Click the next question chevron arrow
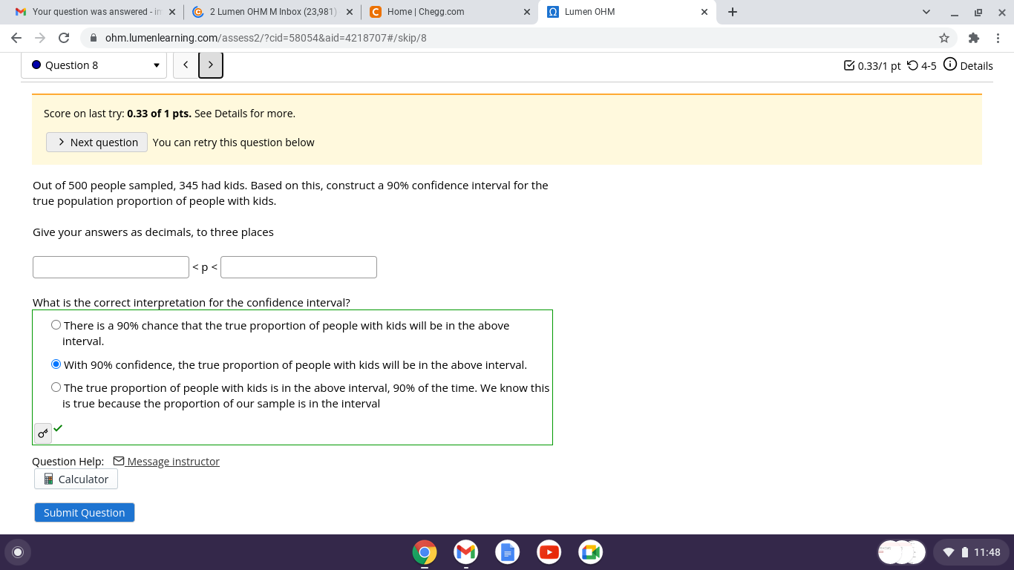Viewport: 1014px width, 570px height. [x=210, y=65]
